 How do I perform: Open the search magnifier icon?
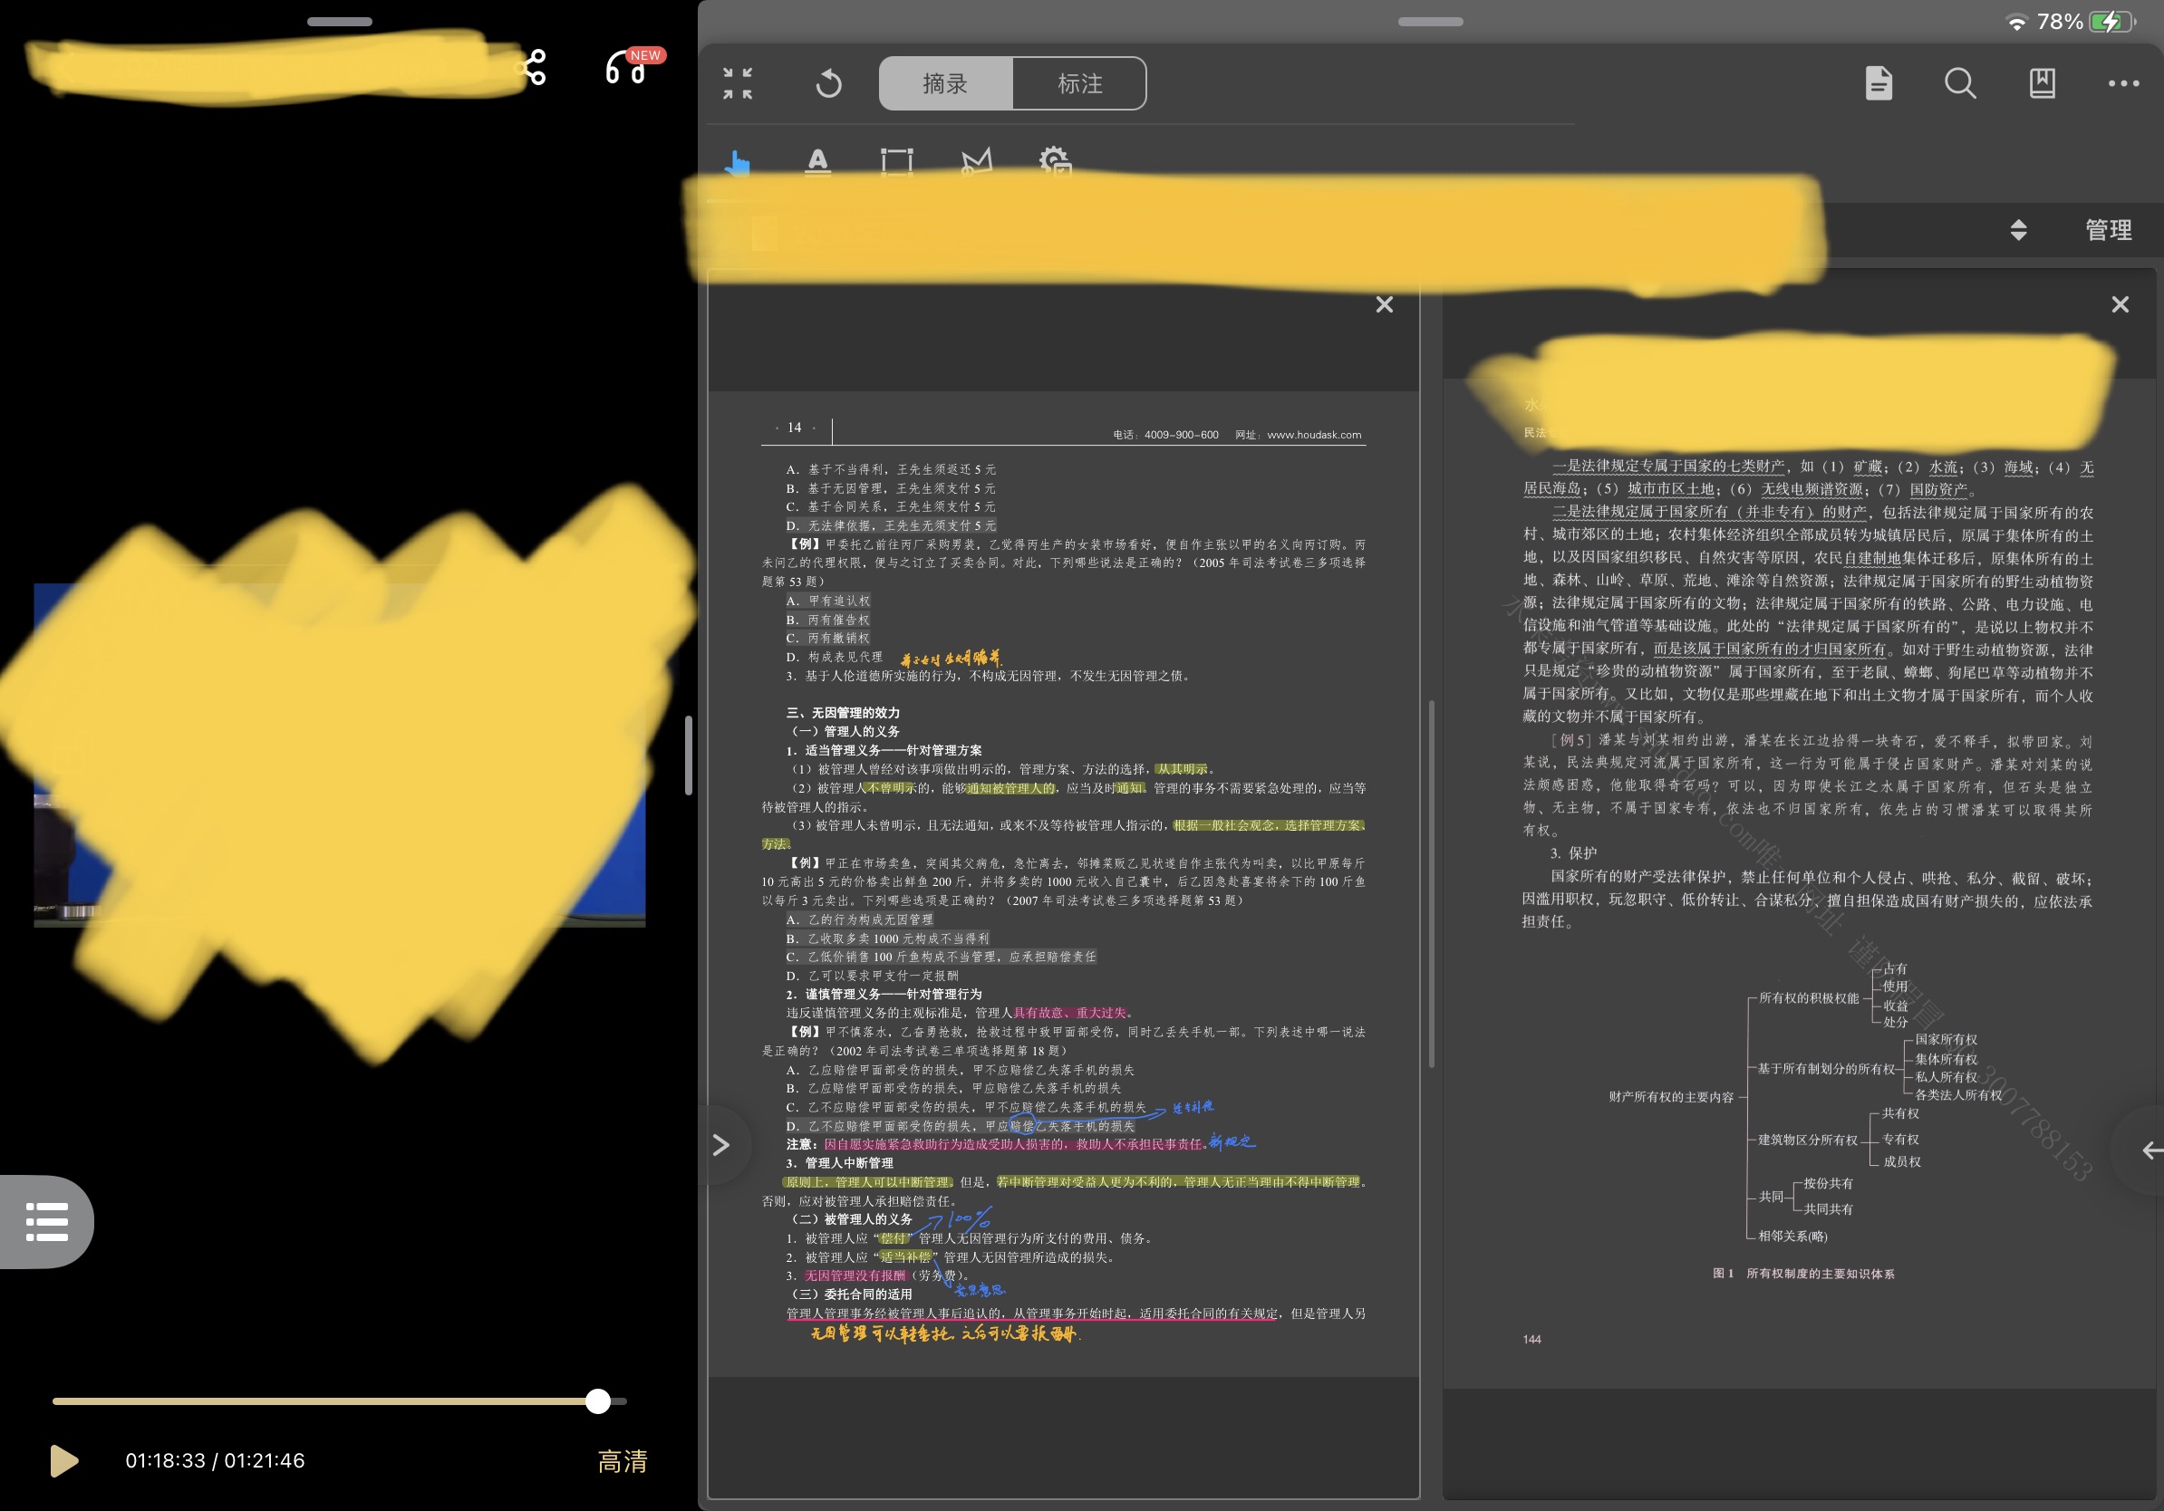pyautogui.click(x=1959, y=83)
